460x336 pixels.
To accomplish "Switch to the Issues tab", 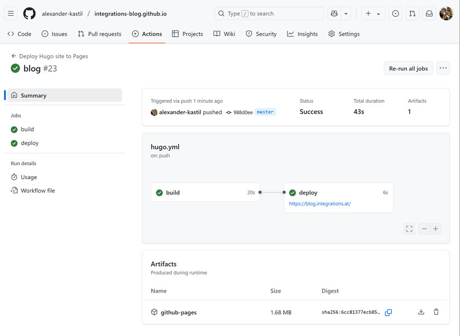I will [x=55, y=34].
